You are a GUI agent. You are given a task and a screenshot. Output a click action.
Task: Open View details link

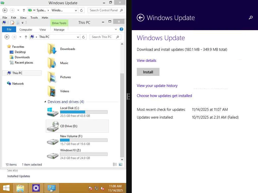146,61
